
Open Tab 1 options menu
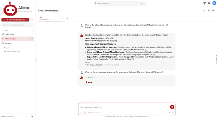click(62, 18)
